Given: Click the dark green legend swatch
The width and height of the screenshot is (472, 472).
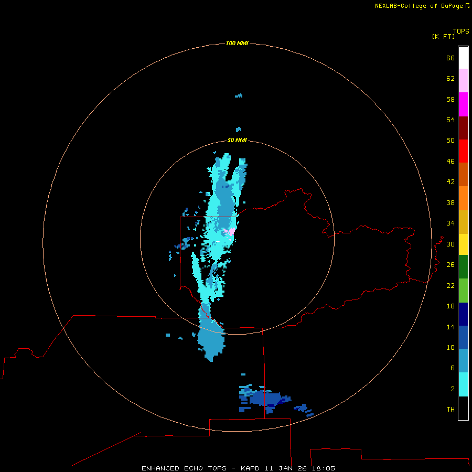Looking at the screenshot, I should pyautogui.click(x=463, y=267).
